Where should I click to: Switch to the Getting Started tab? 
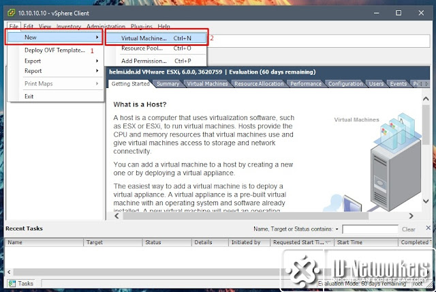coord(130,83)
